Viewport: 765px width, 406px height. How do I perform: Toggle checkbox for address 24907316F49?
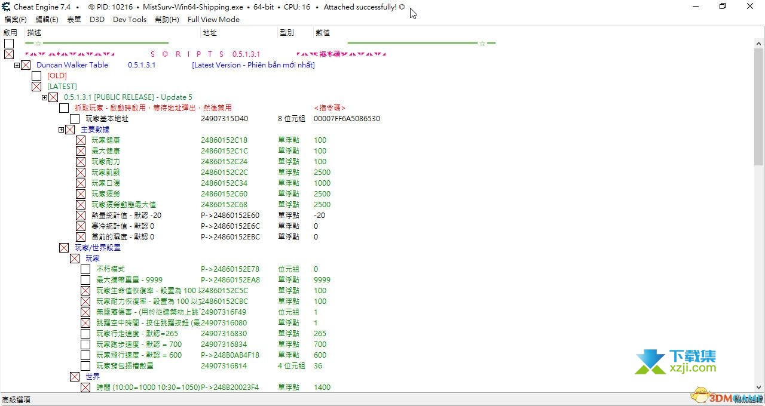click(85, 312)
